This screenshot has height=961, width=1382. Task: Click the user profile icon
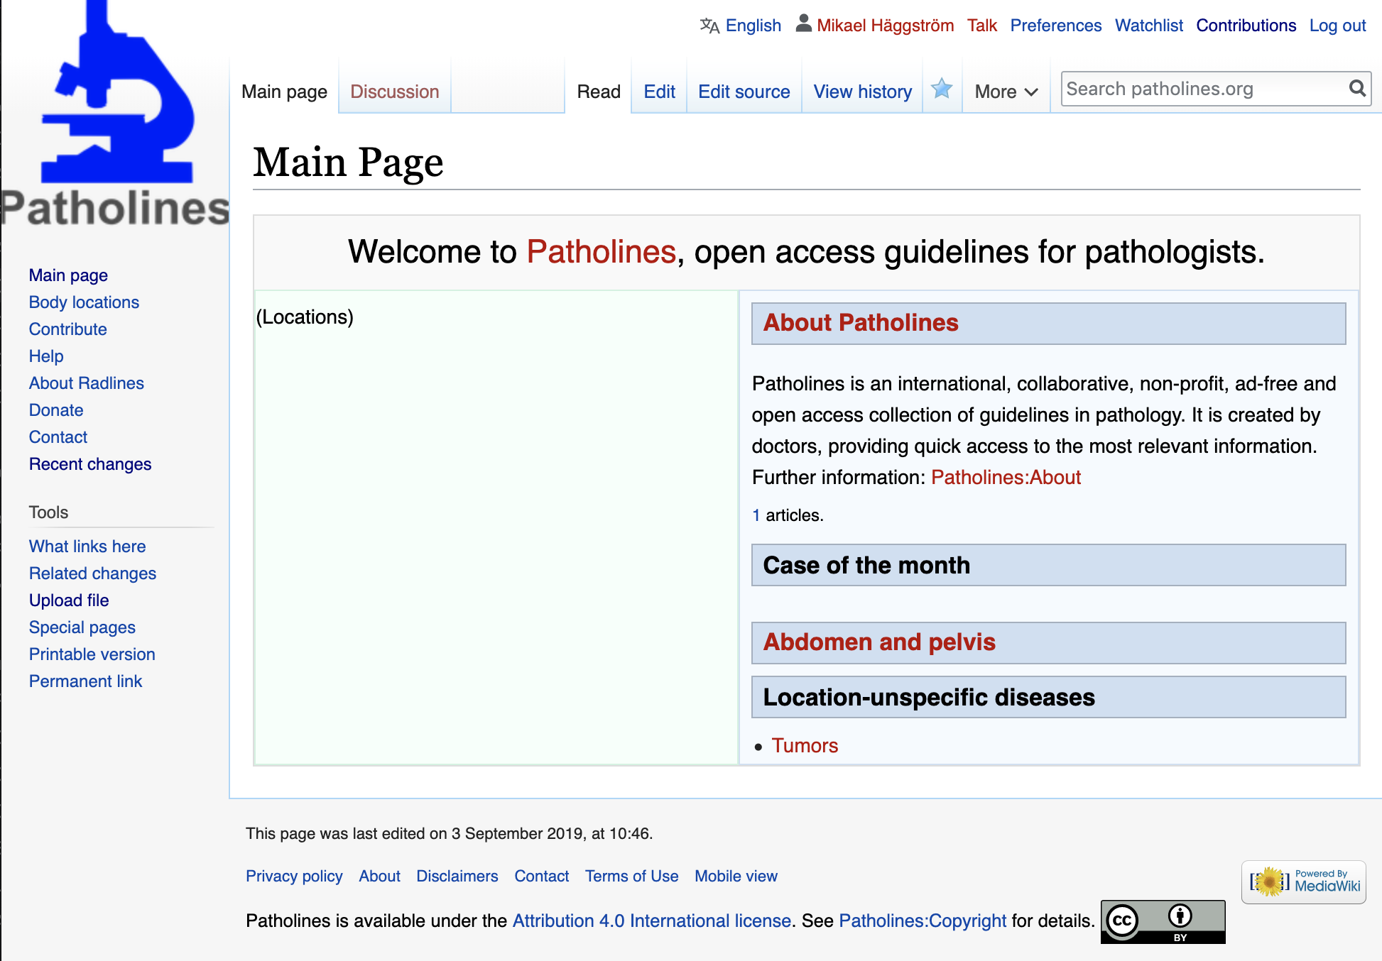coord(803,23)
